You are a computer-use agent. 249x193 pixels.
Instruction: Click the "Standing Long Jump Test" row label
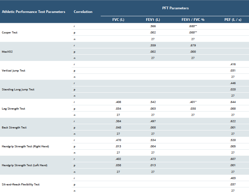(x=18, y=89)
